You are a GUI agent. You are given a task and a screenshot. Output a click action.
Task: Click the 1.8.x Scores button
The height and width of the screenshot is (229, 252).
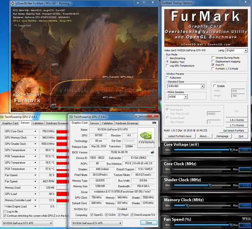tap(237, 120)
